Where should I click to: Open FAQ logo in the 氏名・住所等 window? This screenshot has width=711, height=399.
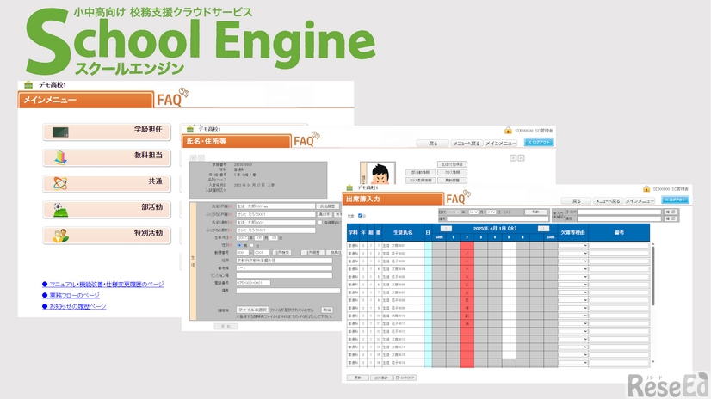[306, 140]
